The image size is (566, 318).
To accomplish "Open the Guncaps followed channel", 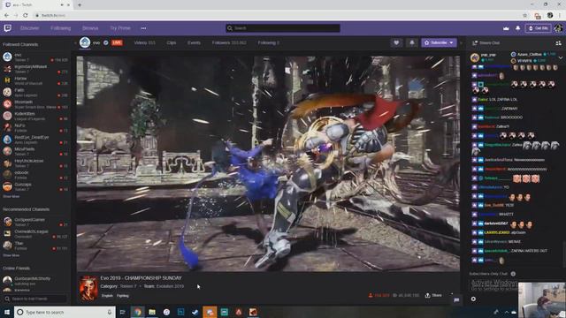I will point(35,186).
